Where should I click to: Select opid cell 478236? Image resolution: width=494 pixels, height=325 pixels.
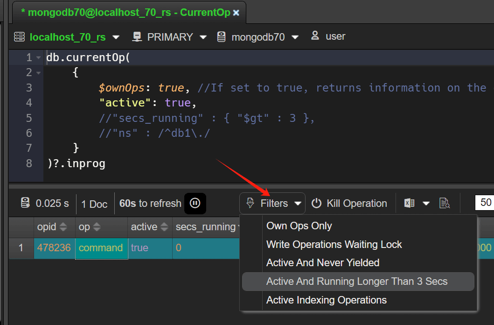click(54, 248)
